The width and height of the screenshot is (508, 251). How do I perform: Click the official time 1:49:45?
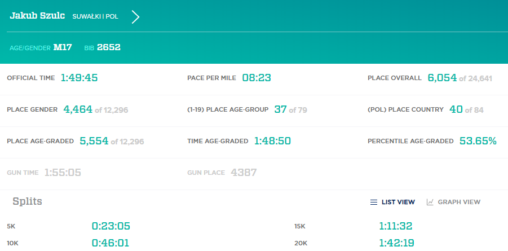(79, 78)
